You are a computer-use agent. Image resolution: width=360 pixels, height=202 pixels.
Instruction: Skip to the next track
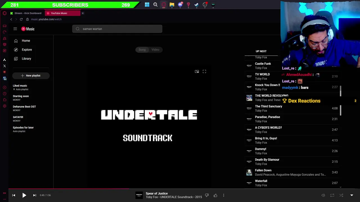35,195
